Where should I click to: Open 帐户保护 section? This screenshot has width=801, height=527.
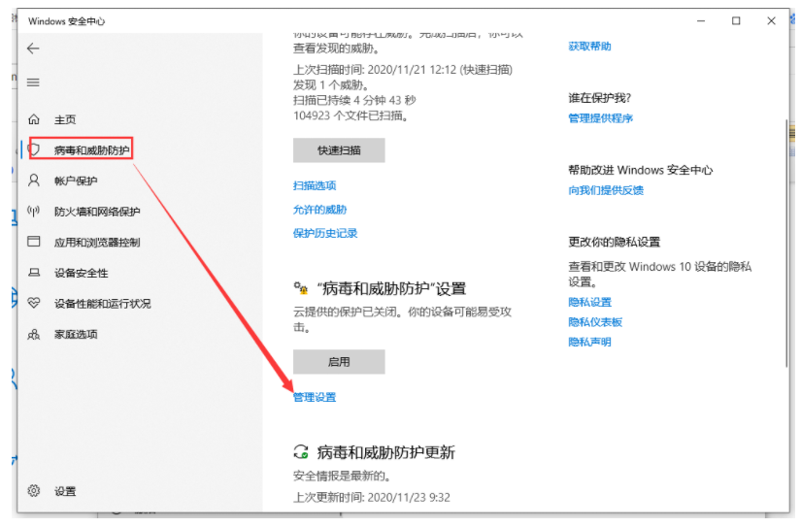pos(76,181)
